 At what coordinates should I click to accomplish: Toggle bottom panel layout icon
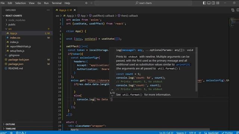point(209,3)
